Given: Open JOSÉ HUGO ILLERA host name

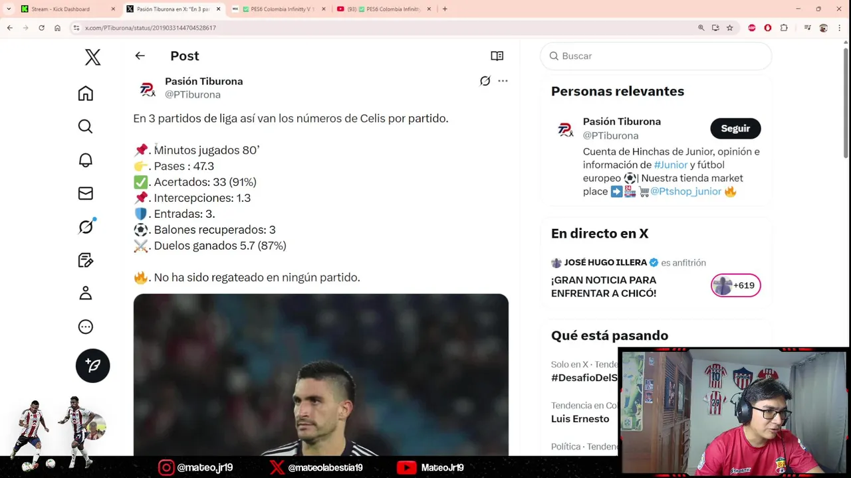Looking at the screenshot, I should tap(606, 262).
